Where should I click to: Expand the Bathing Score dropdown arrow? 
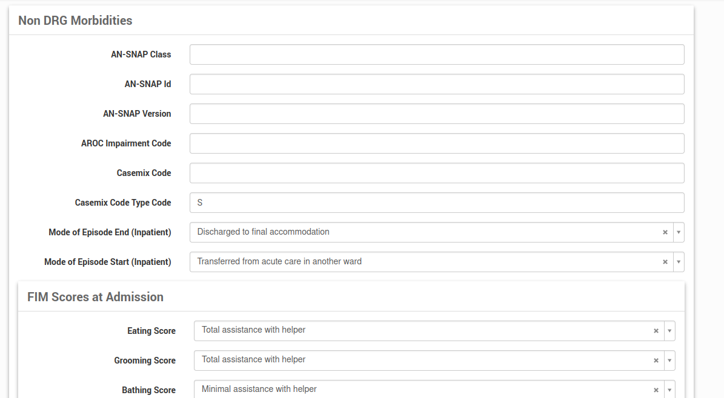(x=669, y=390)
